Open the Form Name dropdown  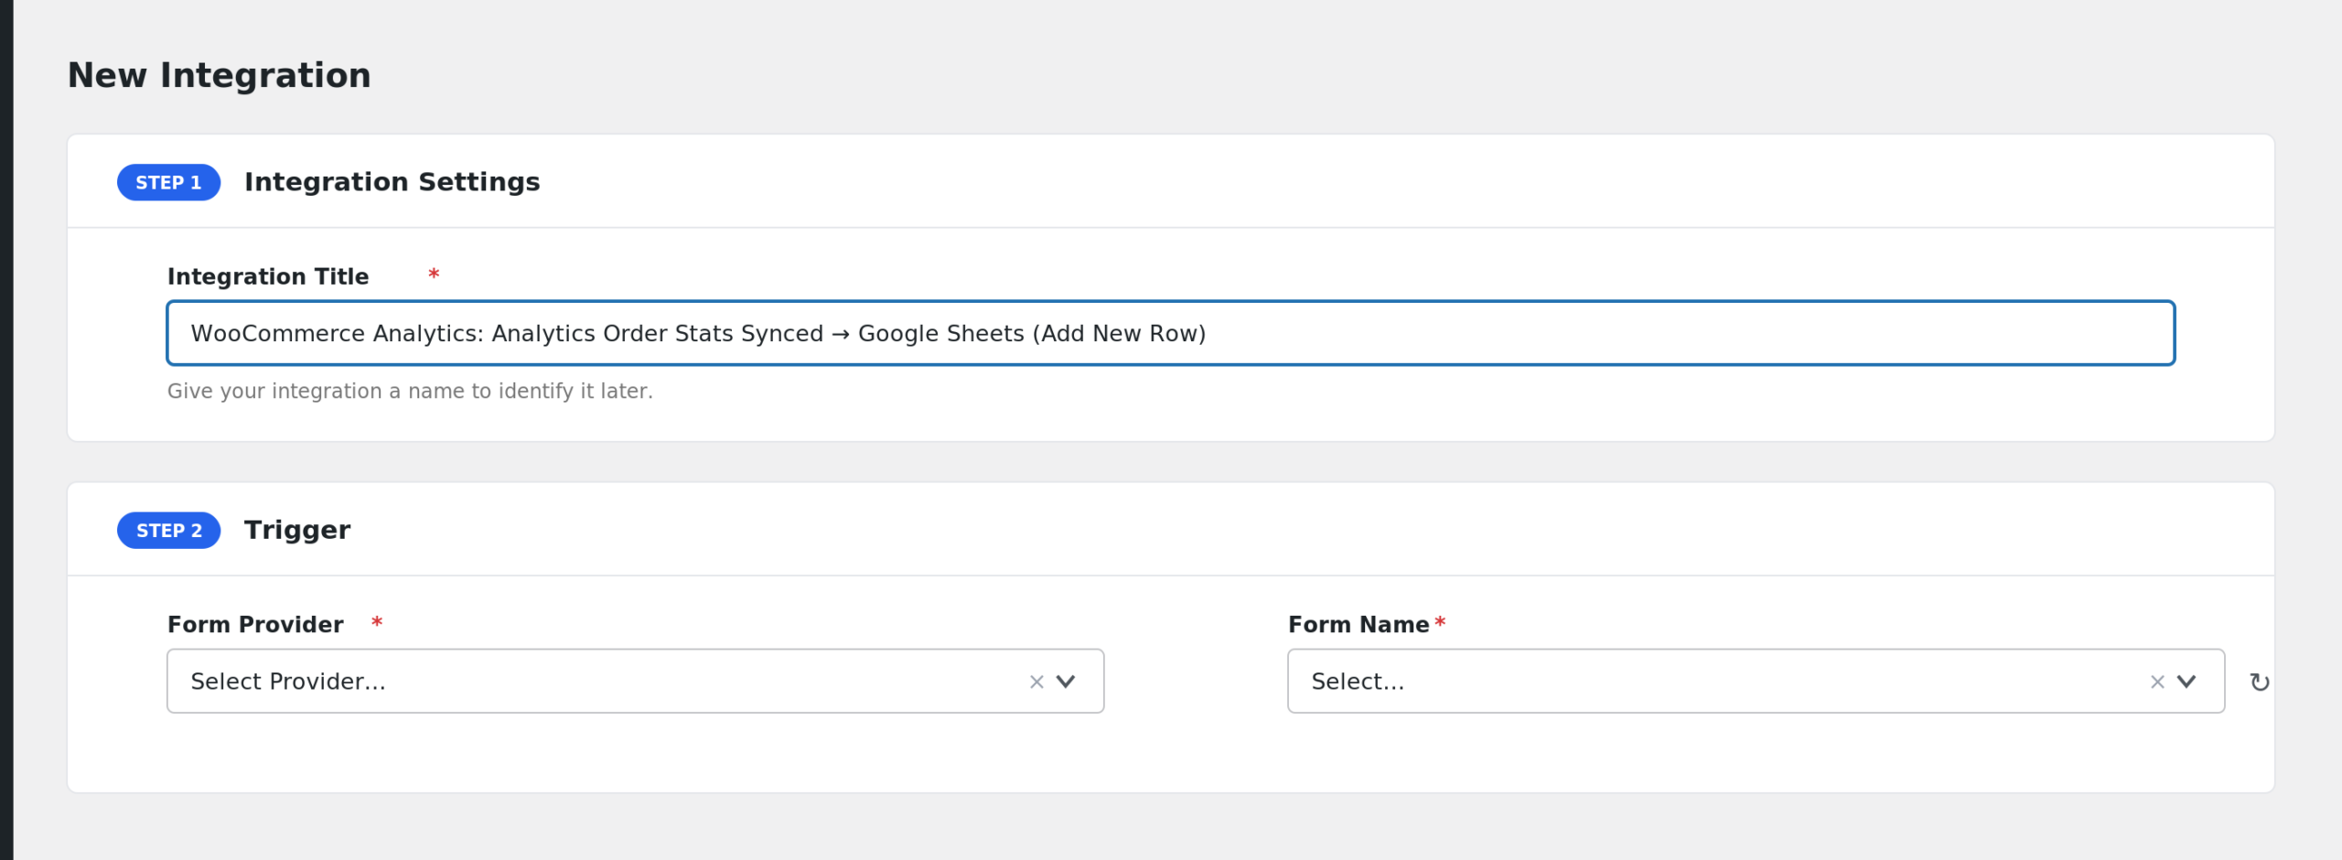point(1756,682)
